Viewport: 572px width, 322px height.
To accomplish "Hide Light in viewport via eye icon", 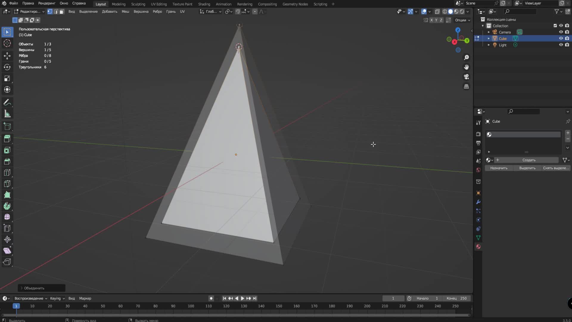I will (561, 45).
